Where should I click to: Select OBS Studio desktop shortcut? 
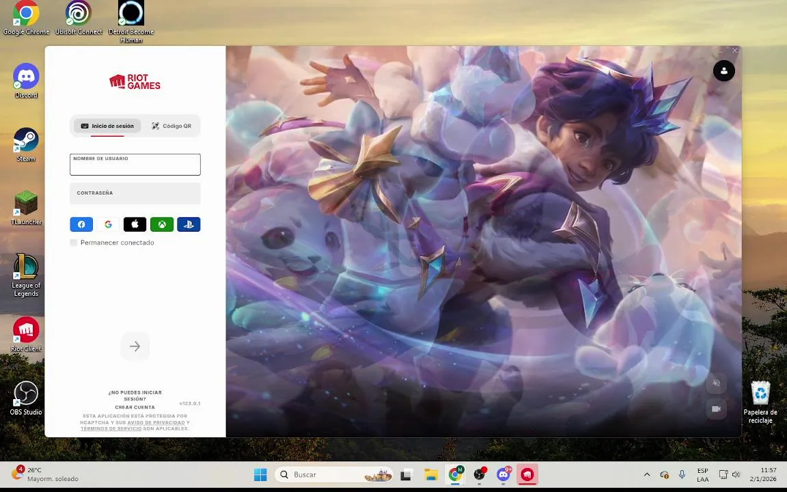pyautogui.click(x=26, y=398)
